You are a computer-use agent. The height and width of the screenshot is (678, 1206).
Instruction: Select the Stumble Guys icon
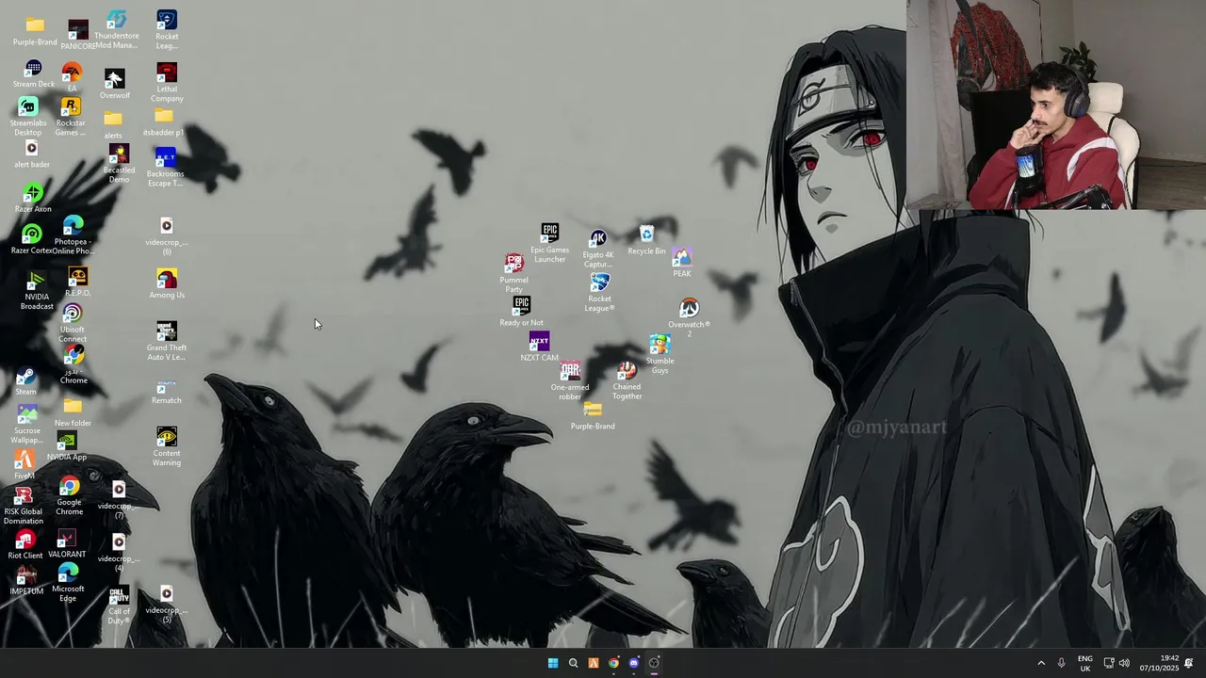tap(660, 354)
